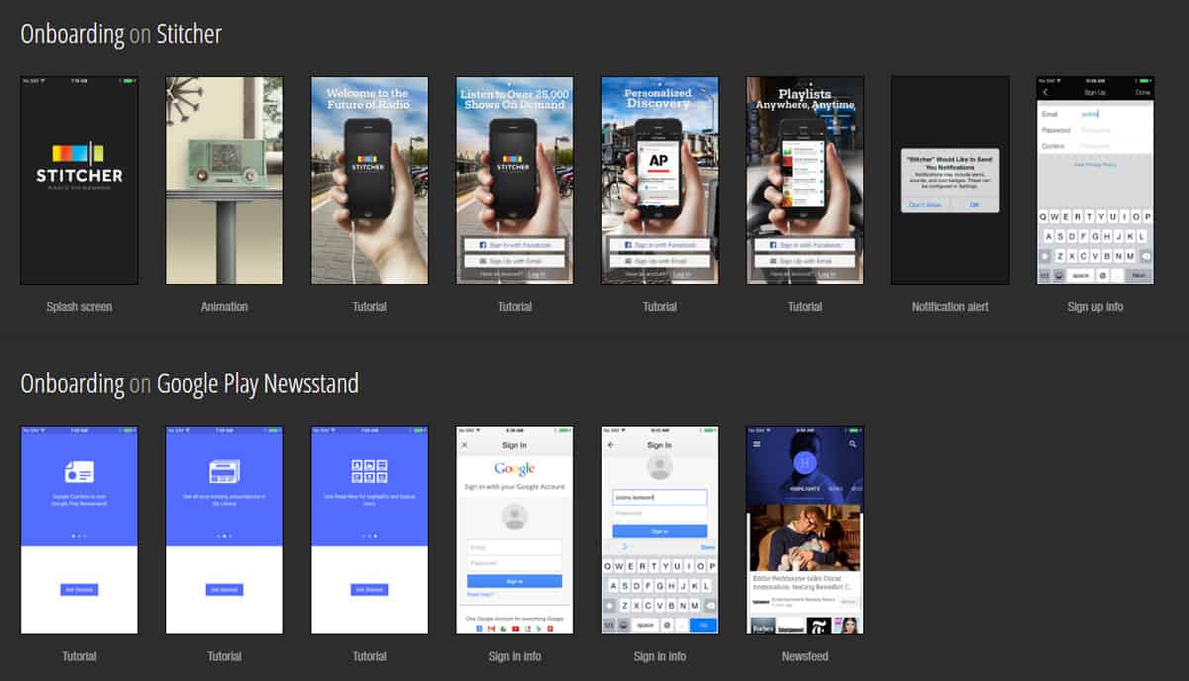The image size is (1189, 681).
Task: Click the filled-in email field on keyboard Sign In screen
Action: [x=659, y=497]
